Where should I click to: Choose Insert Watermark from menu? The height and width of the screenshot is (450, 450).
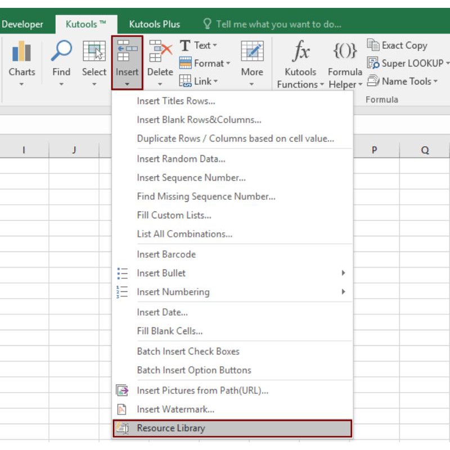coord(175,409)
